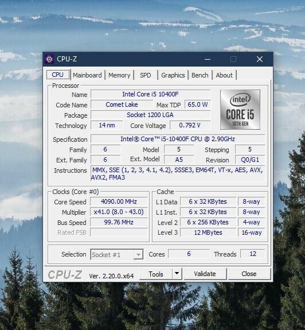The height and width of the screenshot is (330, 305).
Task: Click the Name field Intel Core i5 10400F
Action: (151, 94)
